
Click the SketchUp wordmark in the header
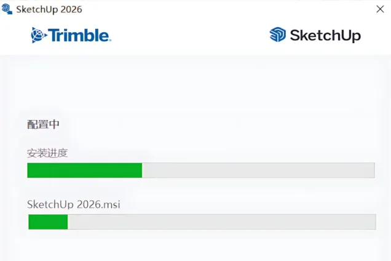tap(325, 35)
